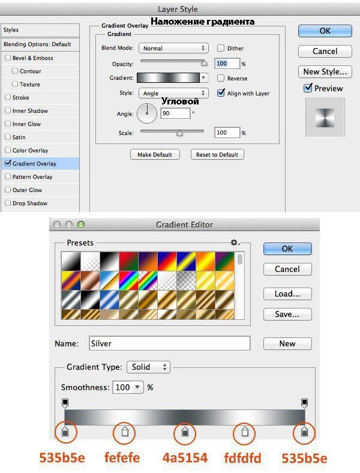Image resolution: width=360 pixels, height=473 pixels.
Task: Choose the transparent checkered second preset
Action: tap(90, 261)
